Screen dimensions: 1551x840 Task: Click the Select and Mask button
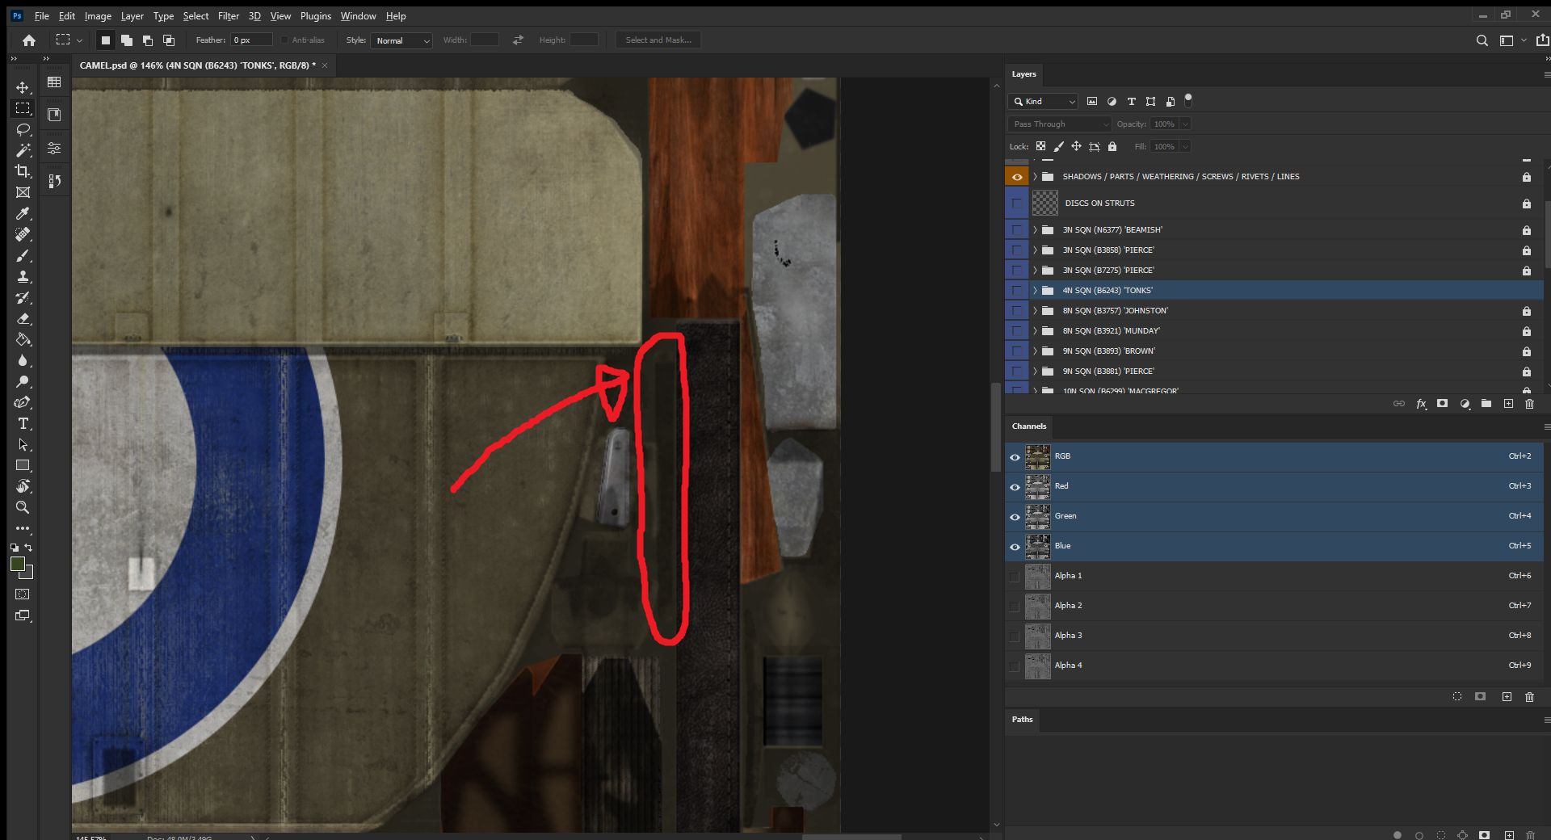click(x=658, y=40)
